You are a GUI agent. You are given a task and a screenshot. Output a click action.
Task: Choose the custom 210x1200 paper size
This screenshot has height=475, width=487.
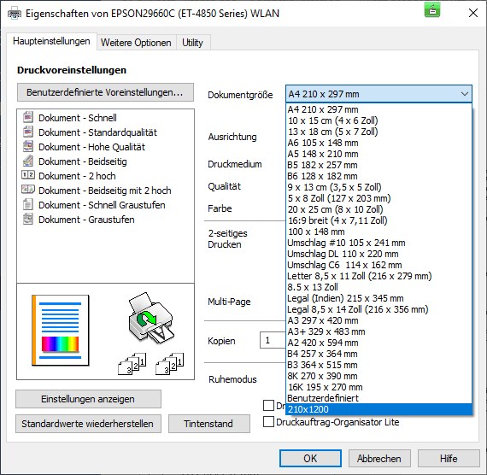coord(378,409)
